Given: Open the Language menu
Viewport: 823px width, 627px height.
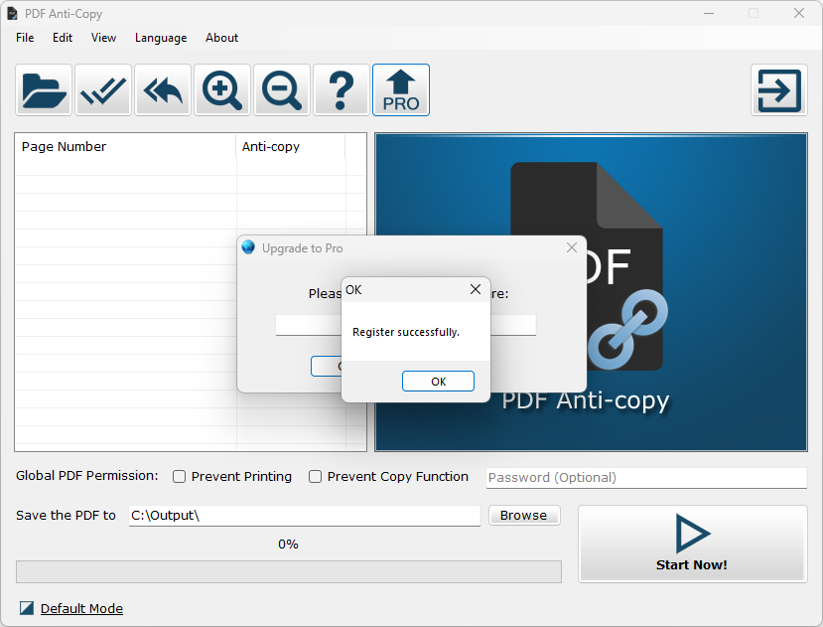Looking at the screenshot, I should pyautogui.click(x=161, y=38).
